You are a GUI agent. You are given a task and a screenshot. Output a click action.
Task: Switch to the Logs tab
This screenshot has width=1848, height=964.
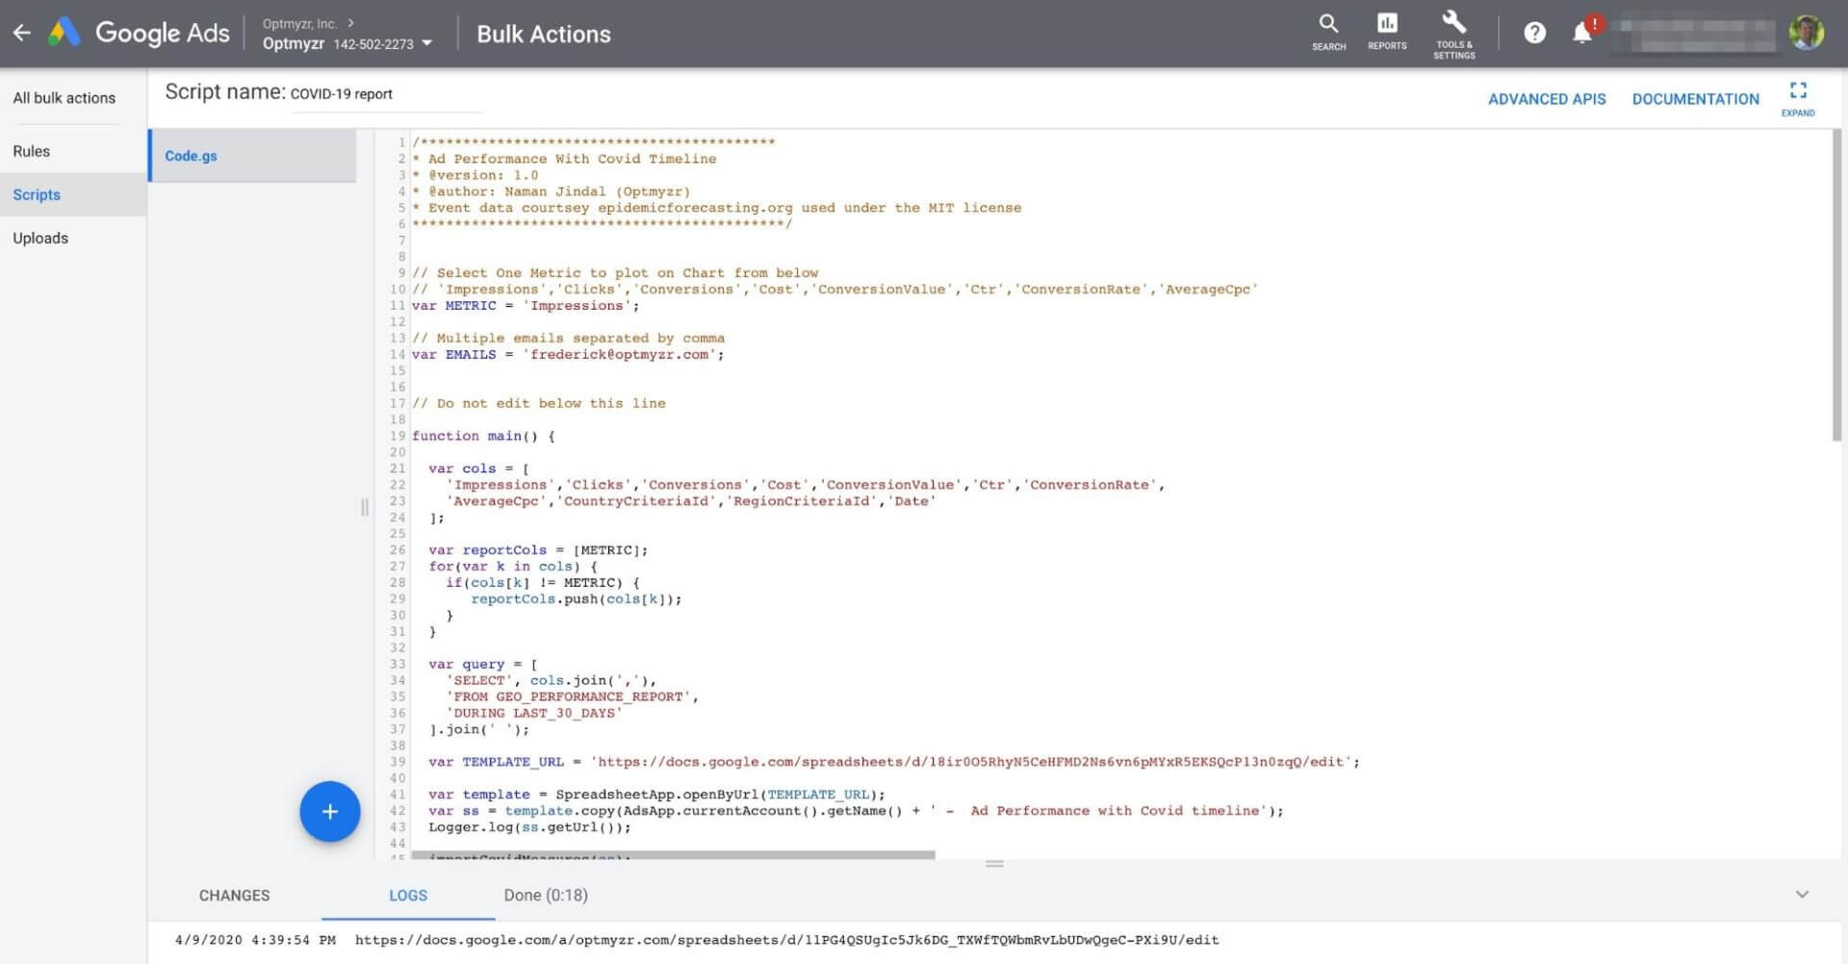click(x=408, y=895)
